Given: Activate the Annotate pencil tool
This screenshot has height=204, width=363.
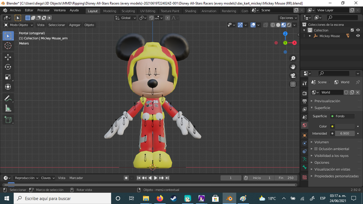Looking at the screenshot, I should pyautogui.click(x=8, y=98).
